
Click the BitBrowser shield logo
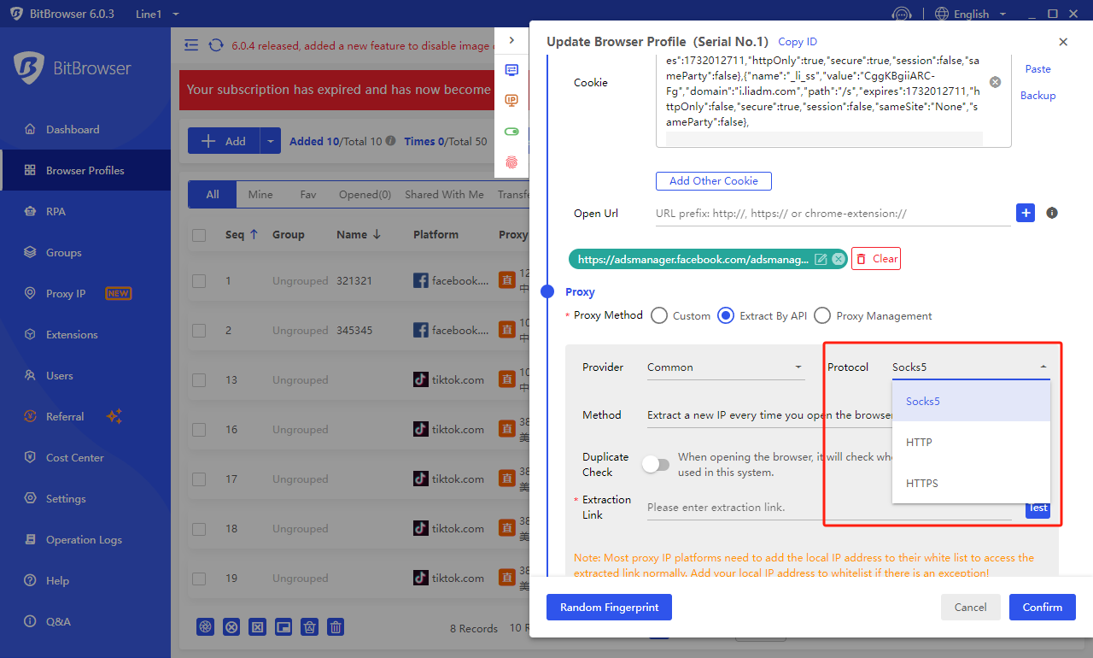(x=29, y=68)
